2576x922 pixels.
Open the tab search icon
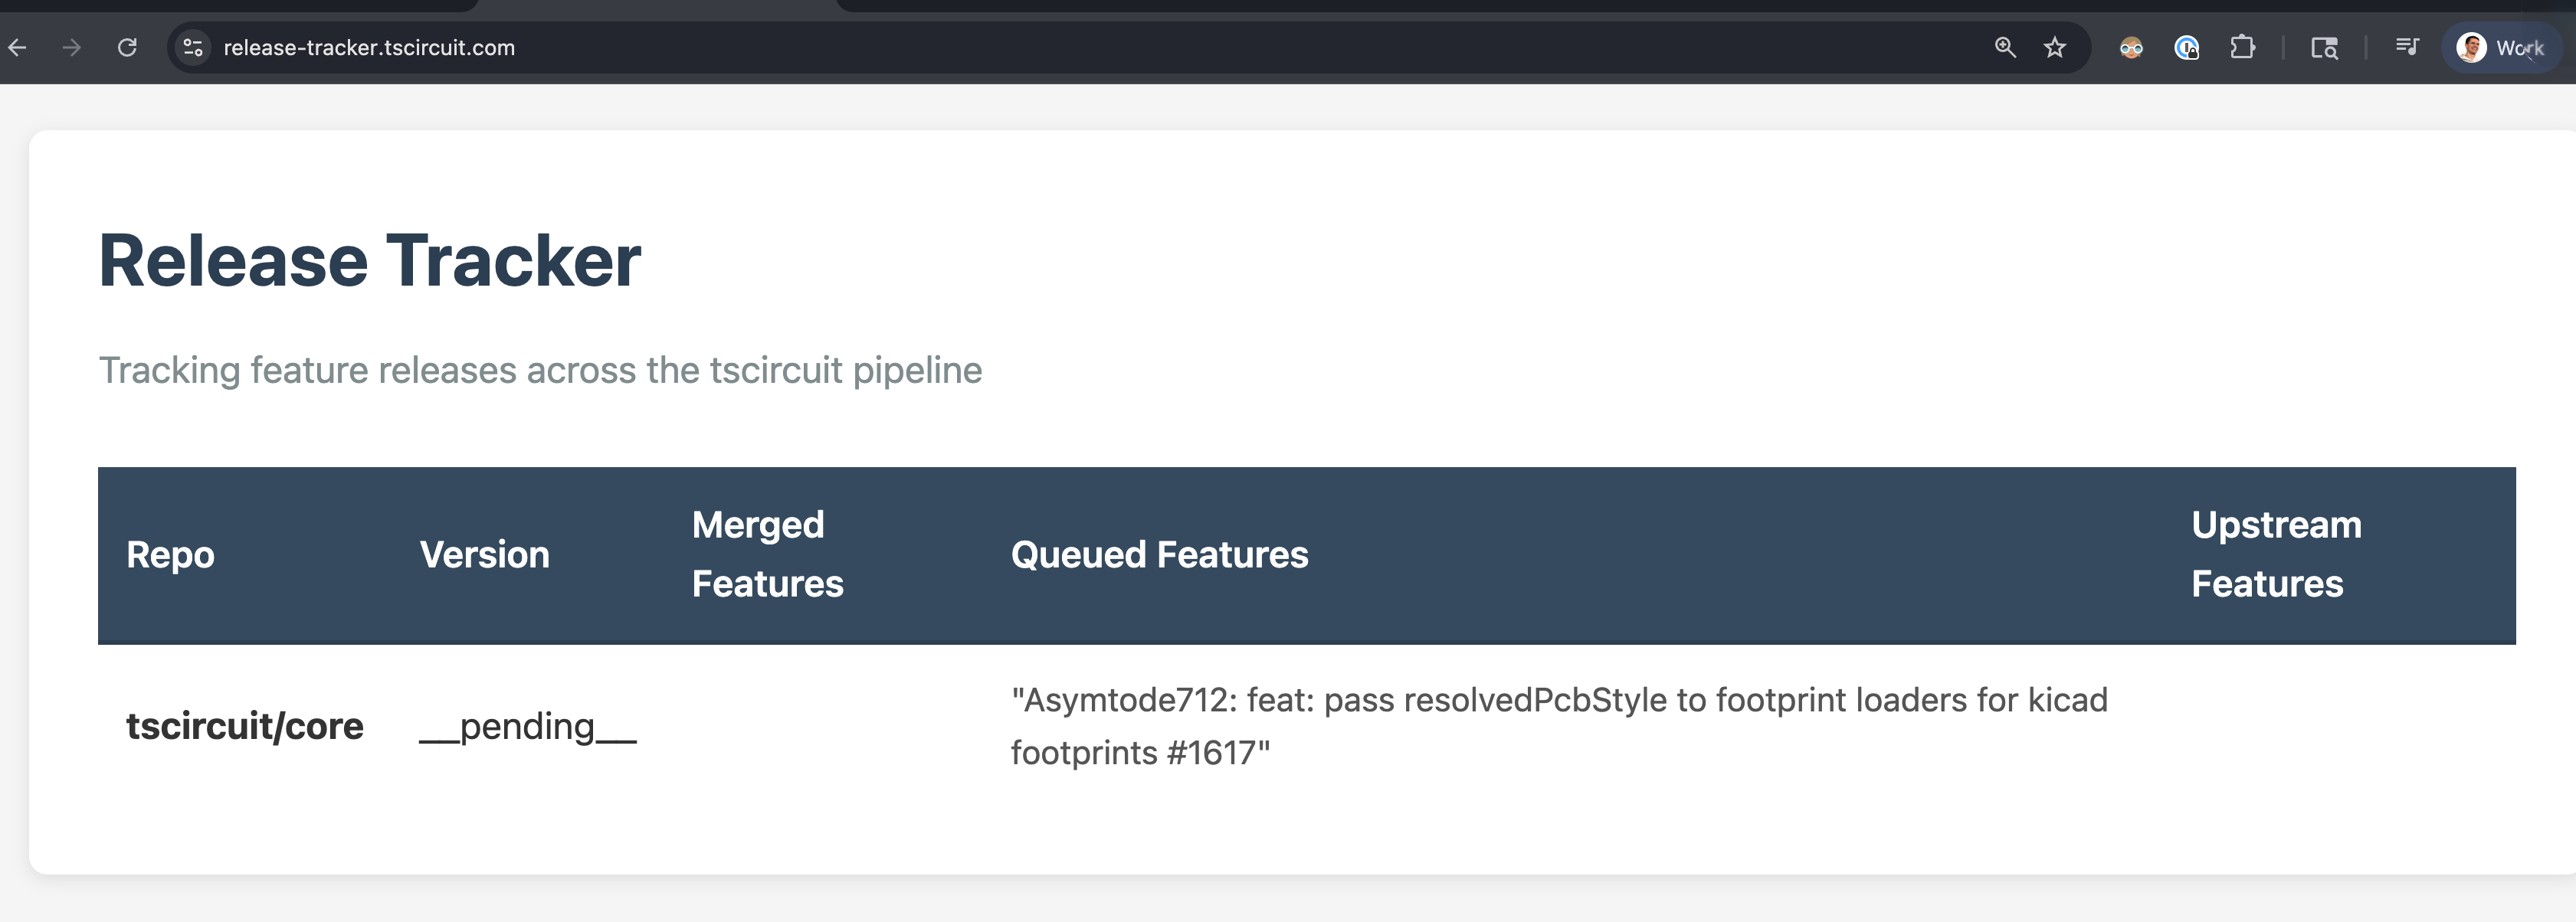tap(2324, 47)
